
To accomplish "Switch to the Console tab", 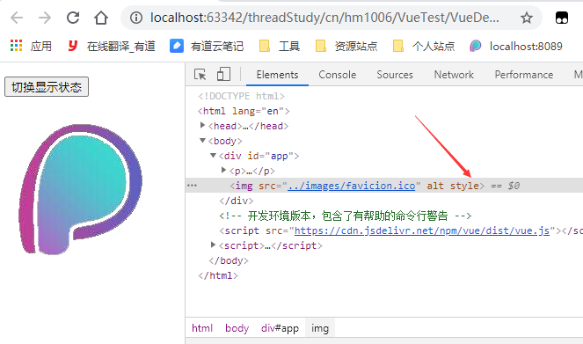I will 338,75.
